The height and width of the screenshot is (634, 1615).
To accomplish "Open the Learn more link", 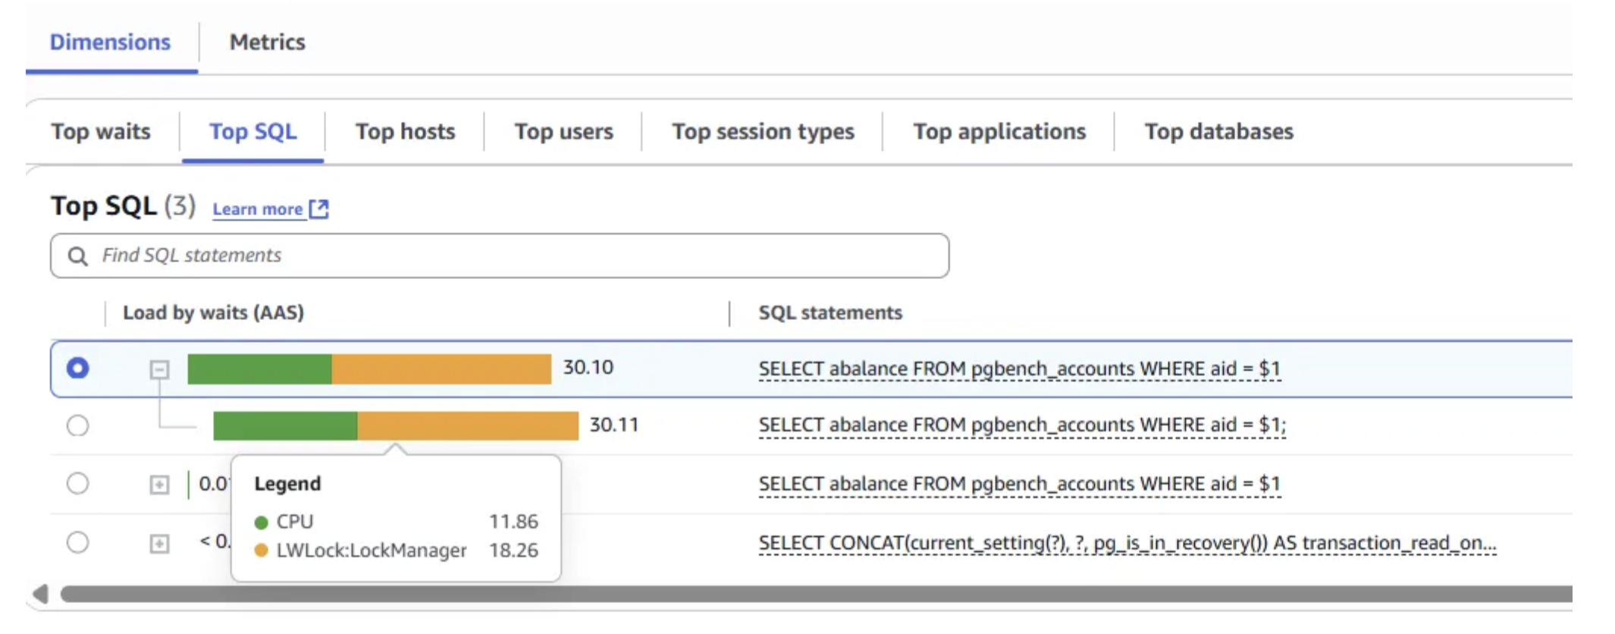I will coord(257,209).
